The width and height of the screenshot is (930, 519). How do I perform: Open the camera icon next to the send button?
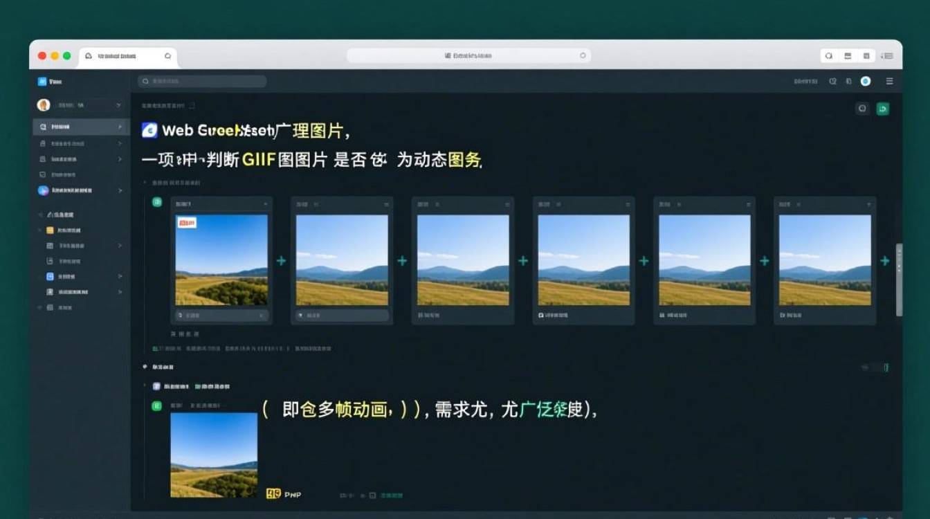pos(862,109)
